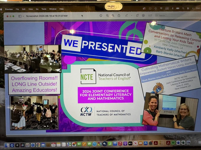
Task: Open the View menu
Action: (x=30, y=9)
